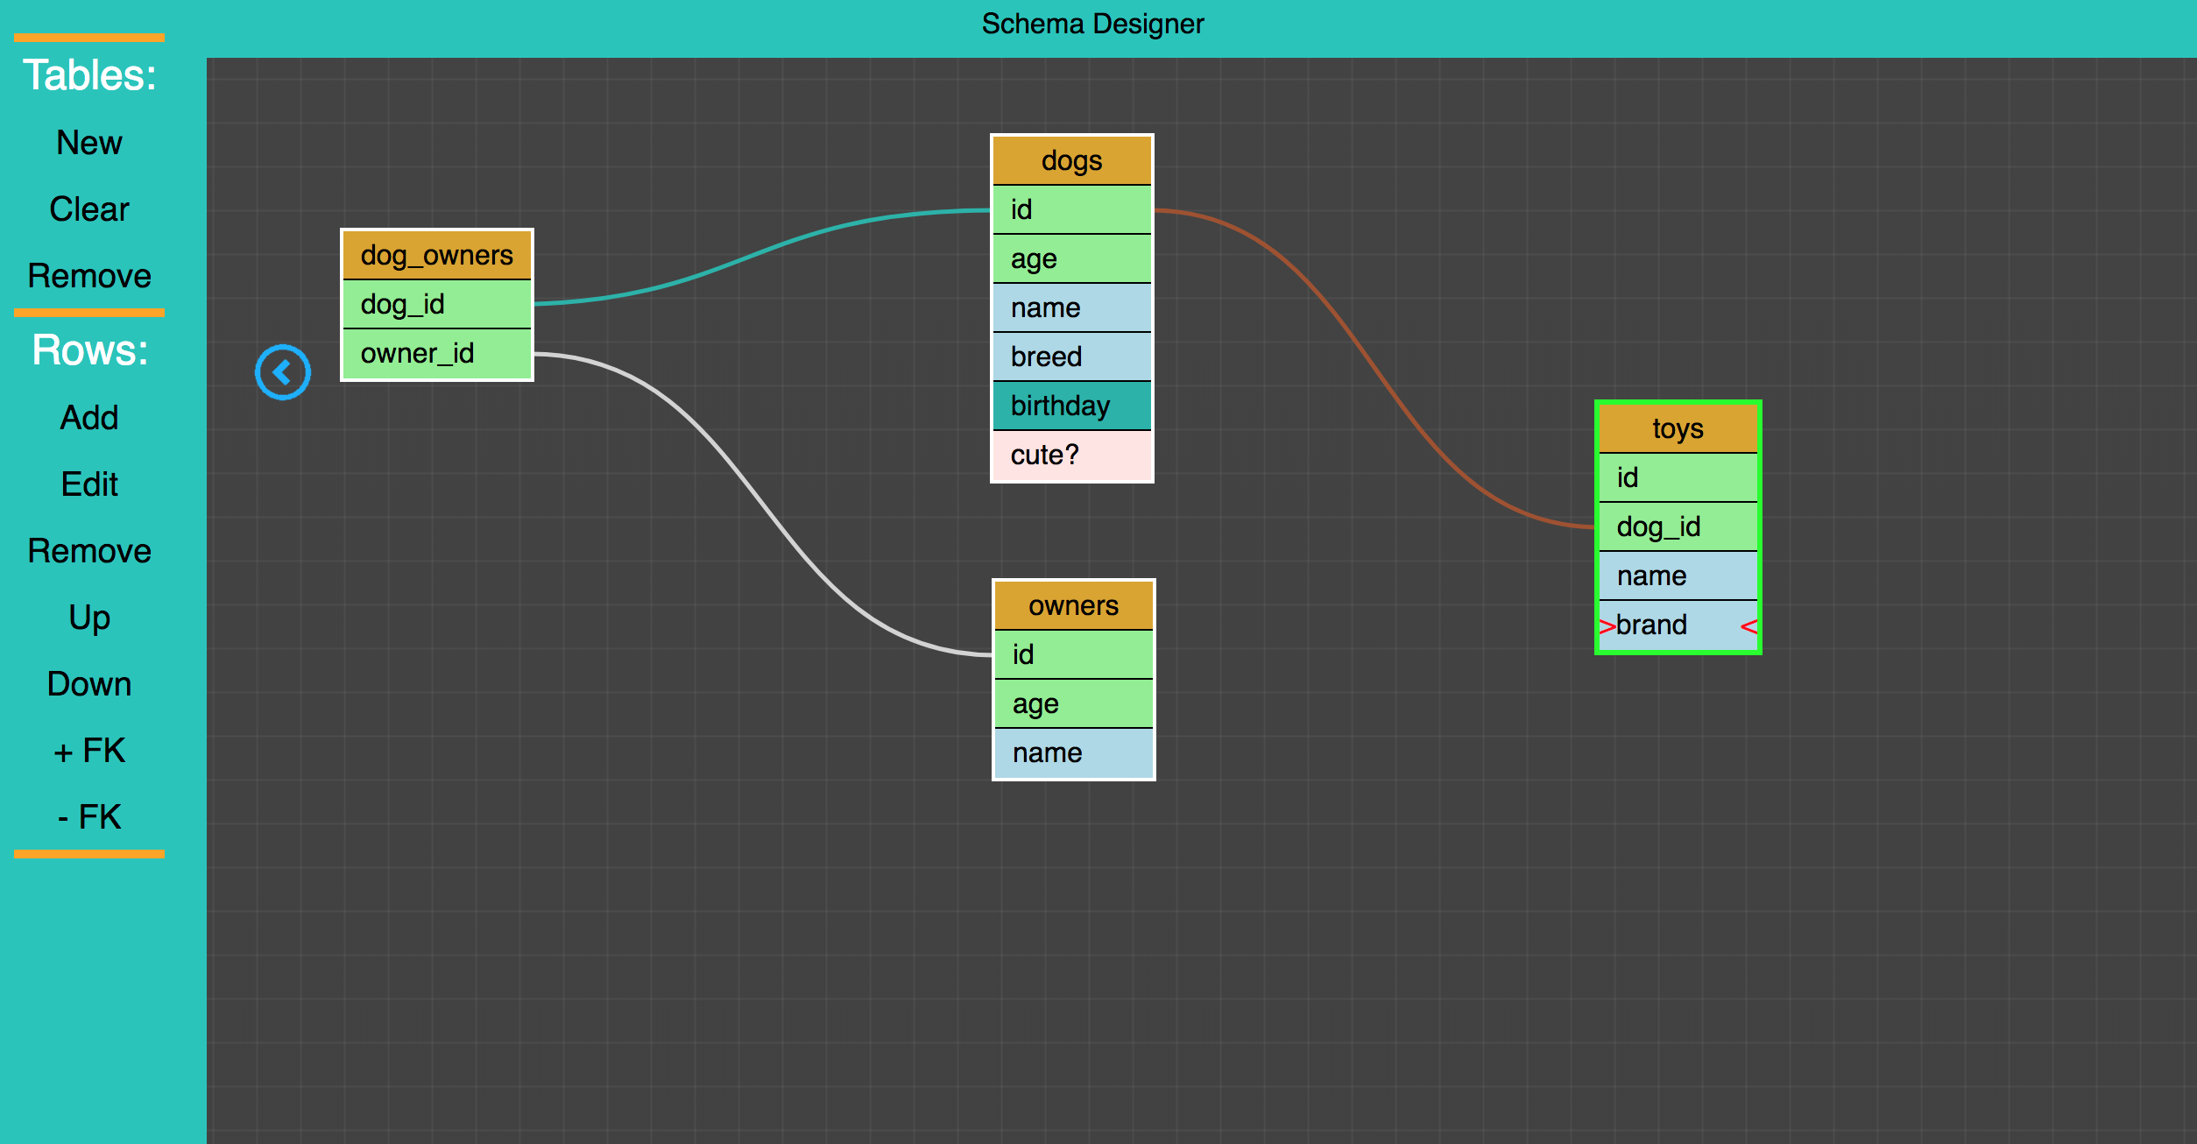Image resolution: width=2197 pixels, height=1144 pixels.
Task: Click the owners table header
Action: (1073, 605)
